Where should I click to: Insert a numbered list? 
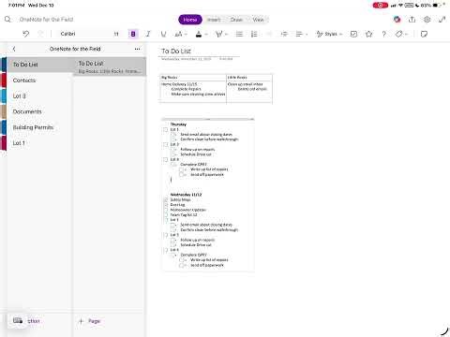(254, 34)
